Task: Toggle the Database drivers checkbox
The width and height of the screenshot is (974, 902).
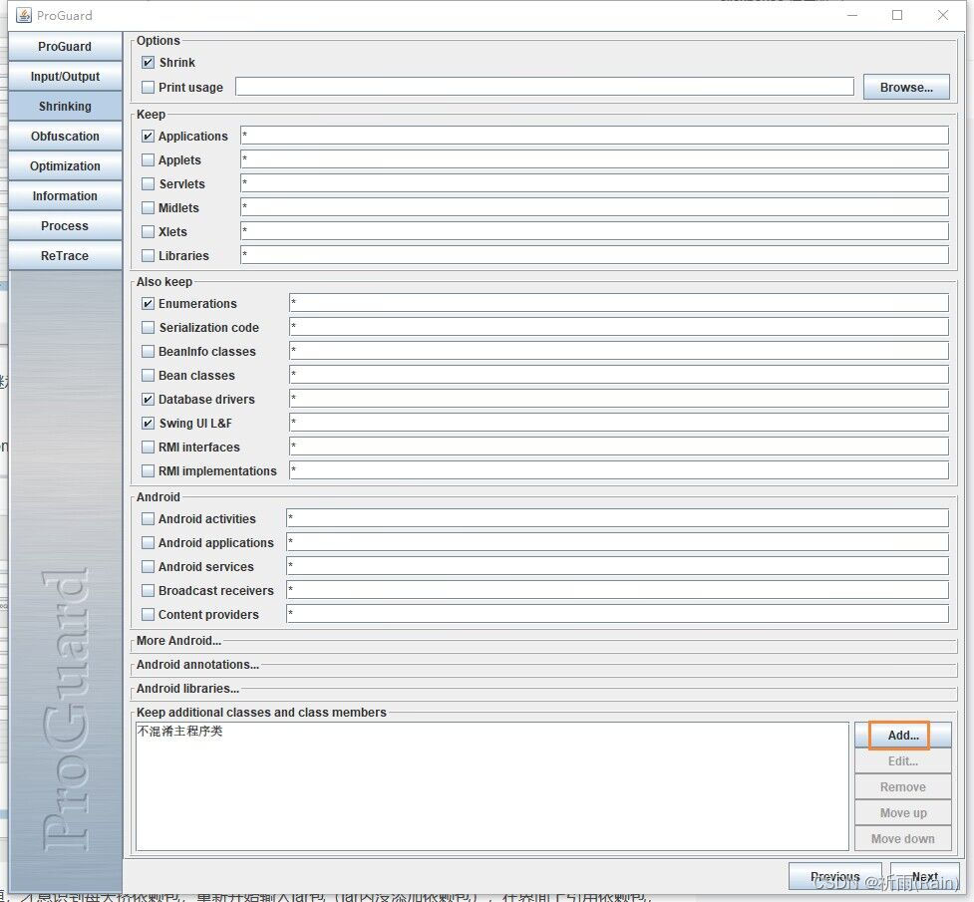Action: [148, 400]
